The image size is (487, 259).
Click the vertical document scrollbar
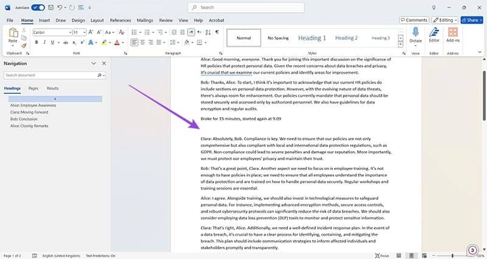point(484,96)
